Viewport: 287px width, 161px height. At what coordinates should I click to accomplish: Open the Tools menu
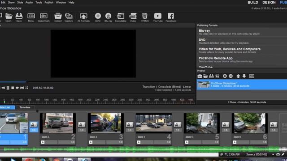pos(39,3)
